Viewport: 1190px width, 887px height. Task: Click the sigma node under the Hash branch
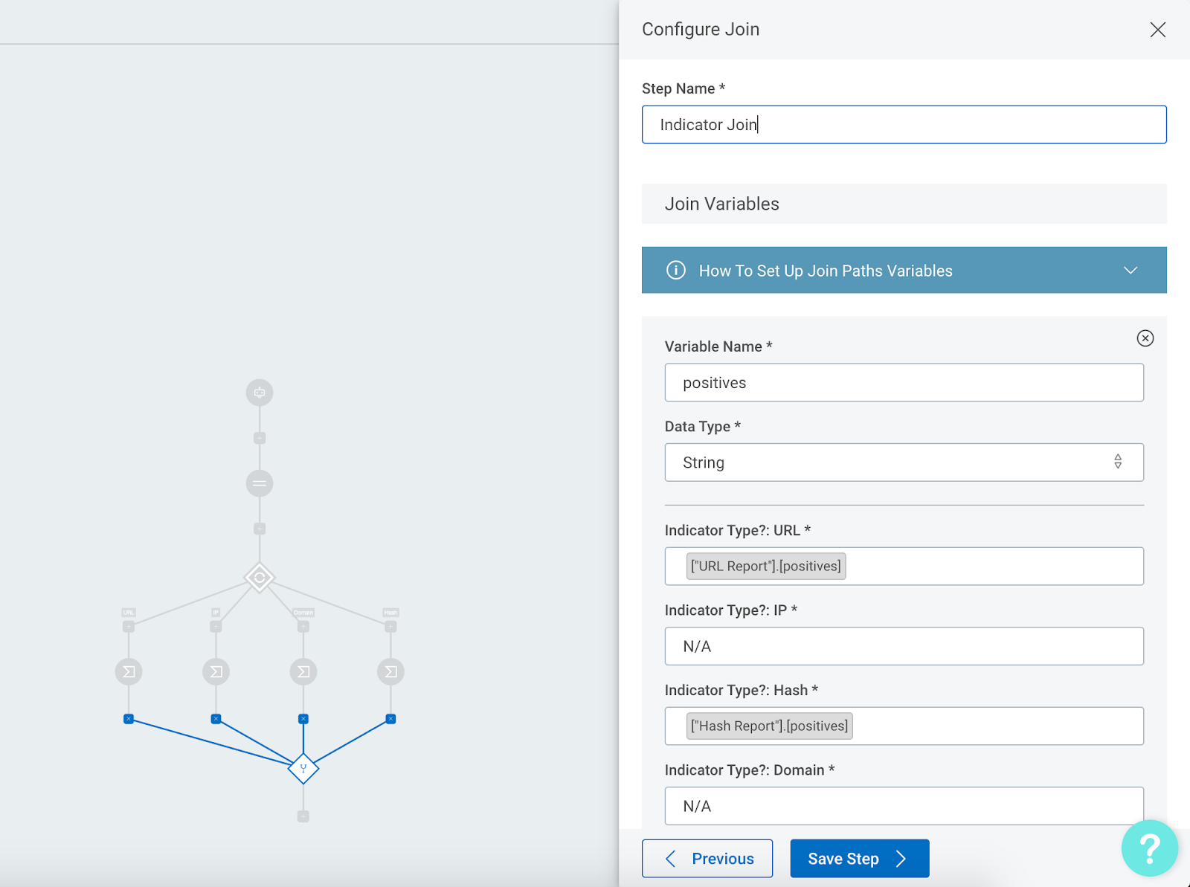(x=390, y=671)
